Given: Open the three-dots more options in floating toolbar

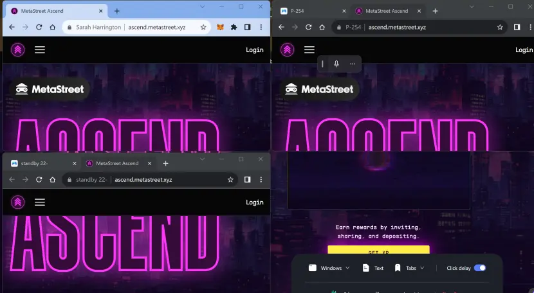Looking at the screenshot, I should tap(352, 64).
